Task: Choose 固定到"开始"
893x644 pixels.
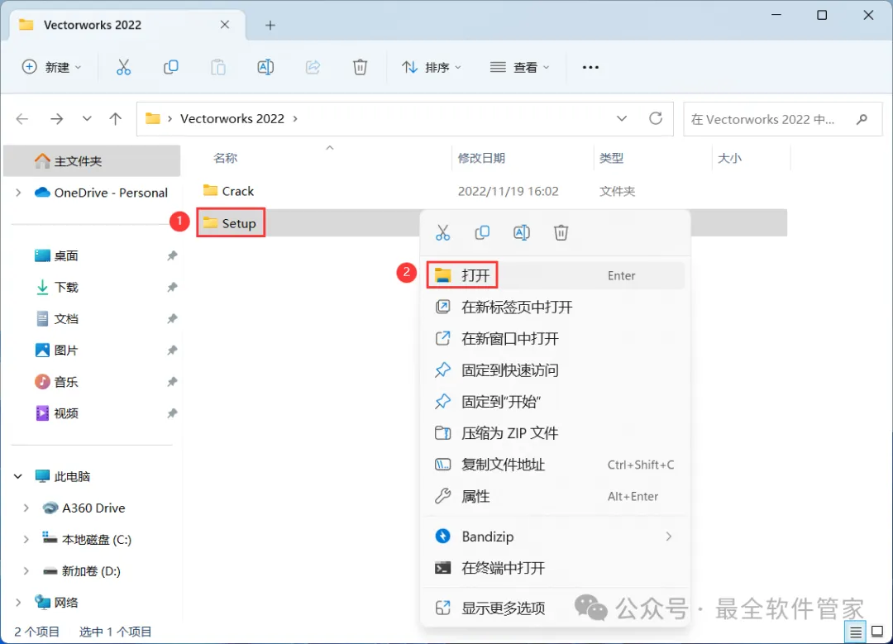Action: [x=556, y=402]
